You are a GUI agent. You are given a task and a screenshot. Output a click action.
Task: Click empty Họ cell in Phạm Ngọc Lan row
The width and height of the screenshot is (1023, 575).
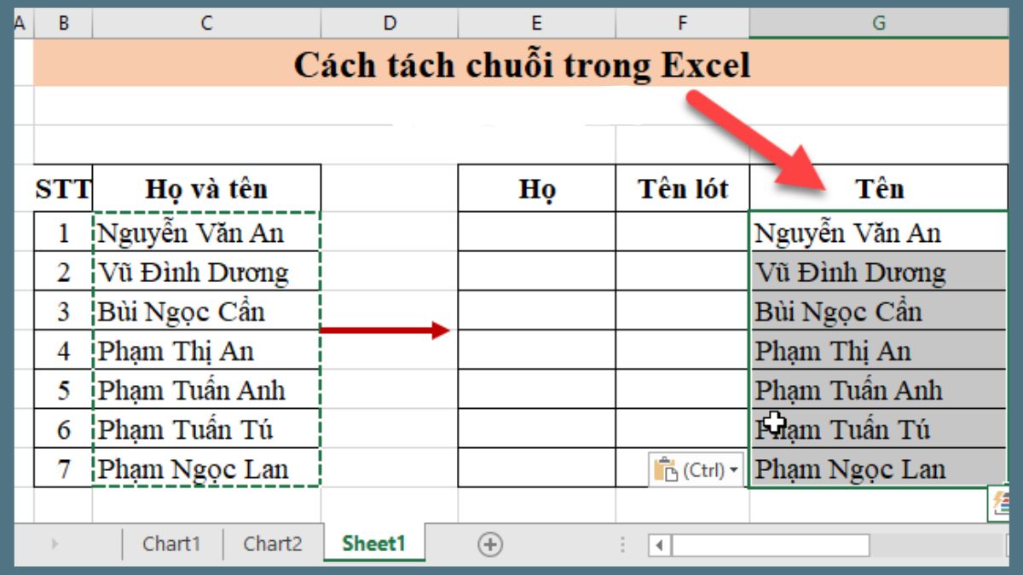click(537, 468)
